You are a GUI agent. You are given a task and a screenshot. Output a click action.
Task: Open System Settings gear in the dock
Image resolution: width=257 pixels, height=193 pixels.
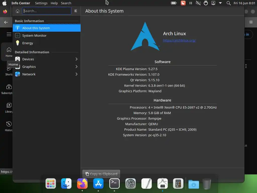131,183
